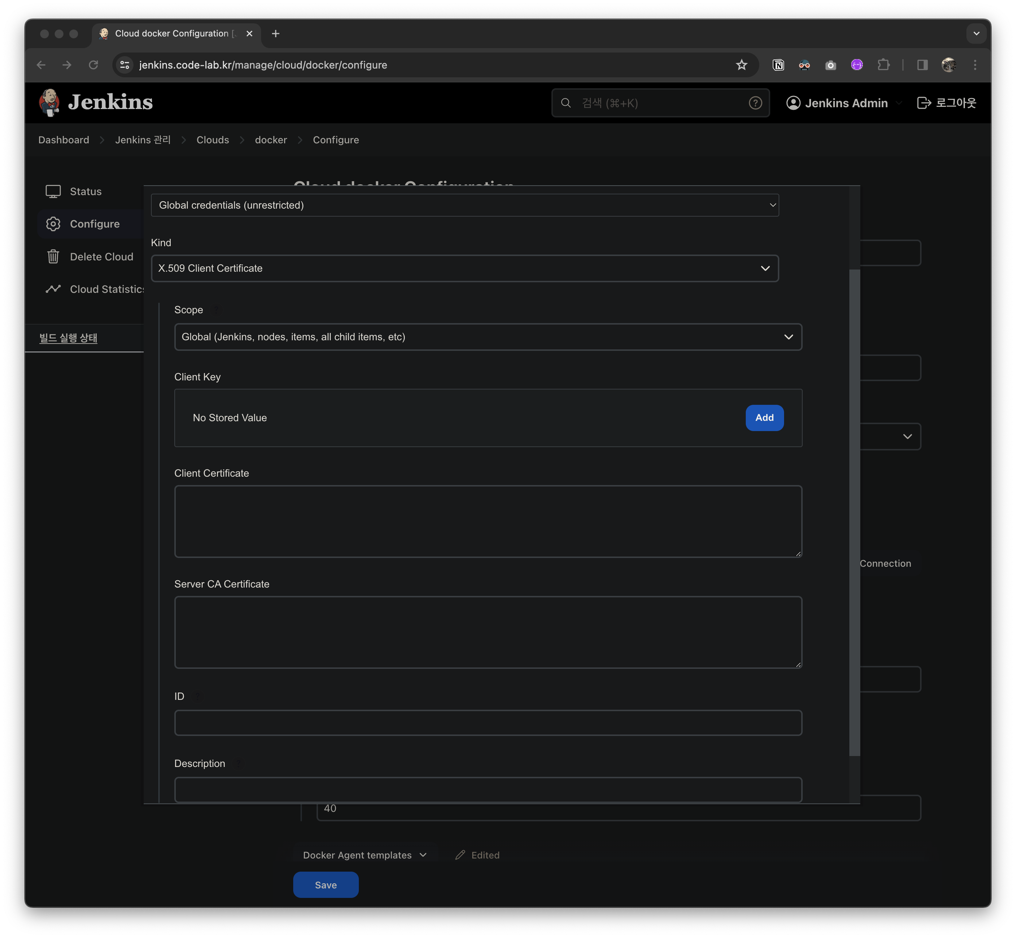Toggle the browser side panel icon

pyautogui.click(x=922, y=65)
